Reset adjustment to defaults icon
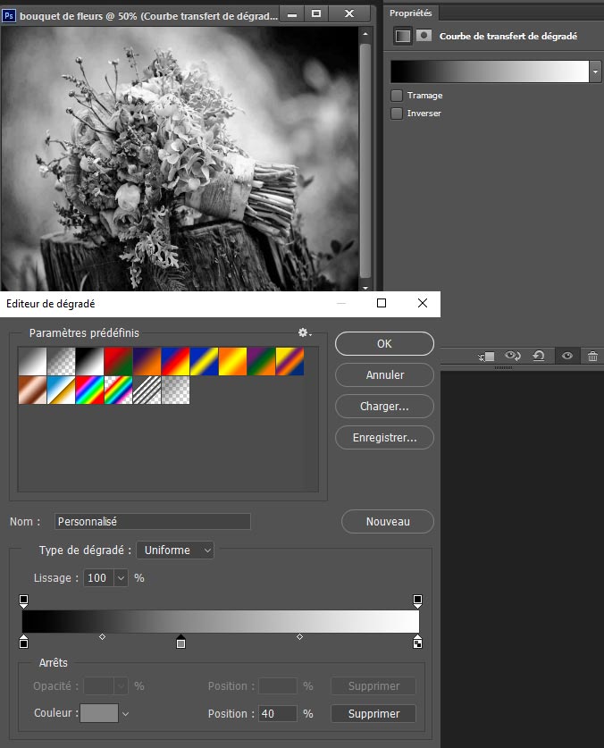 (x=538, y=356)
